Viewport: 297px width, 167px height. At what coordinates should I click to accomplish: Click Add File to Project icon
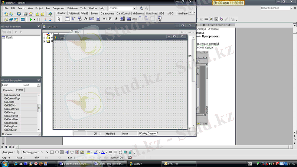tap(37, 14)
